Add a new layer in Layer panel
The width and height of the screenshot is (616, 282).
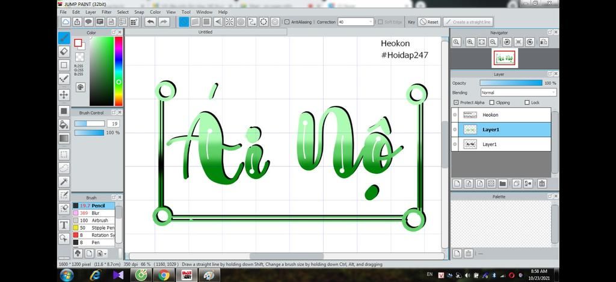[x=457, y=183]
